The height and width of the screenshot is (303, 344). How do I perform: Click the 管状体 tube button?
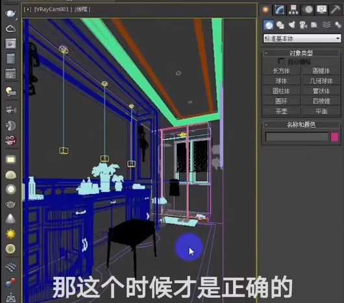pyautogui.click(x=321, y=91)
